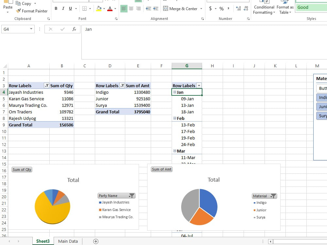Collapse the Mar group
The width and height of the screenshot is (327, 245).
[175, 151]
